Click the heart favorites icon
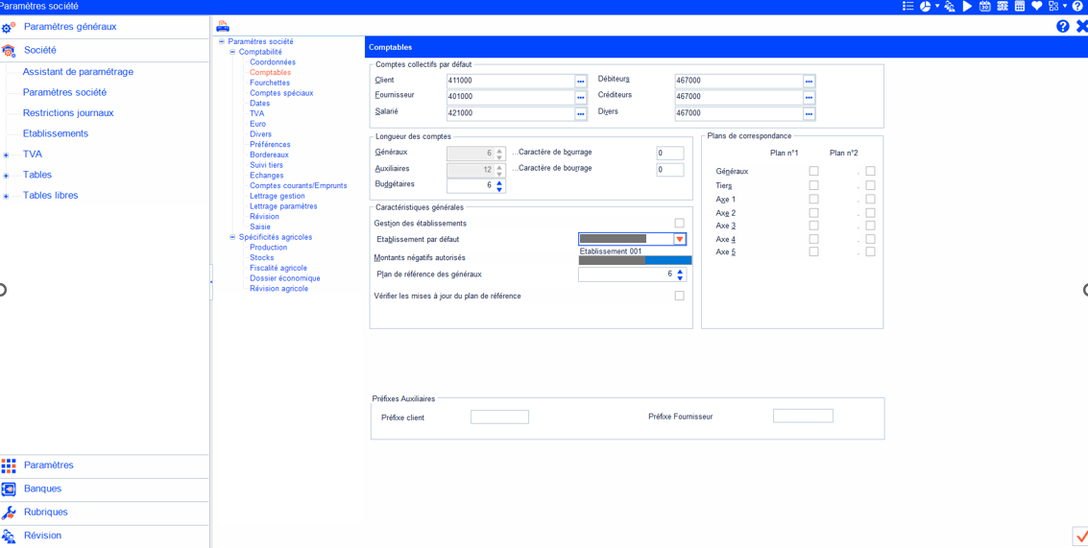 [x=1037, y=7]
